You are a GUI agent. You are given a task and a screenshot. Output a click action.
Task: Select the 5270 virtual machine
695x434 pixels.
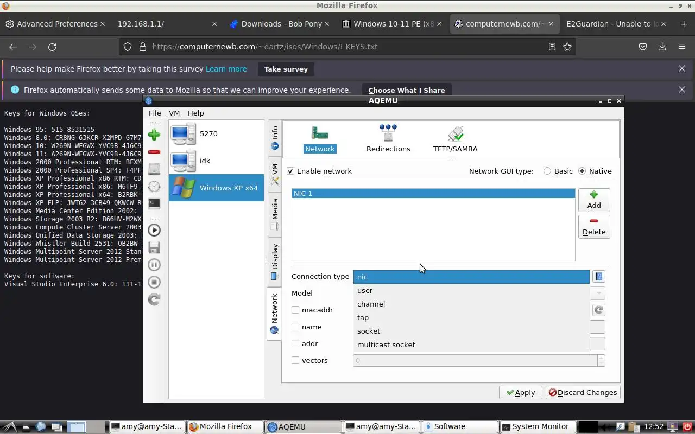point(216,133)
